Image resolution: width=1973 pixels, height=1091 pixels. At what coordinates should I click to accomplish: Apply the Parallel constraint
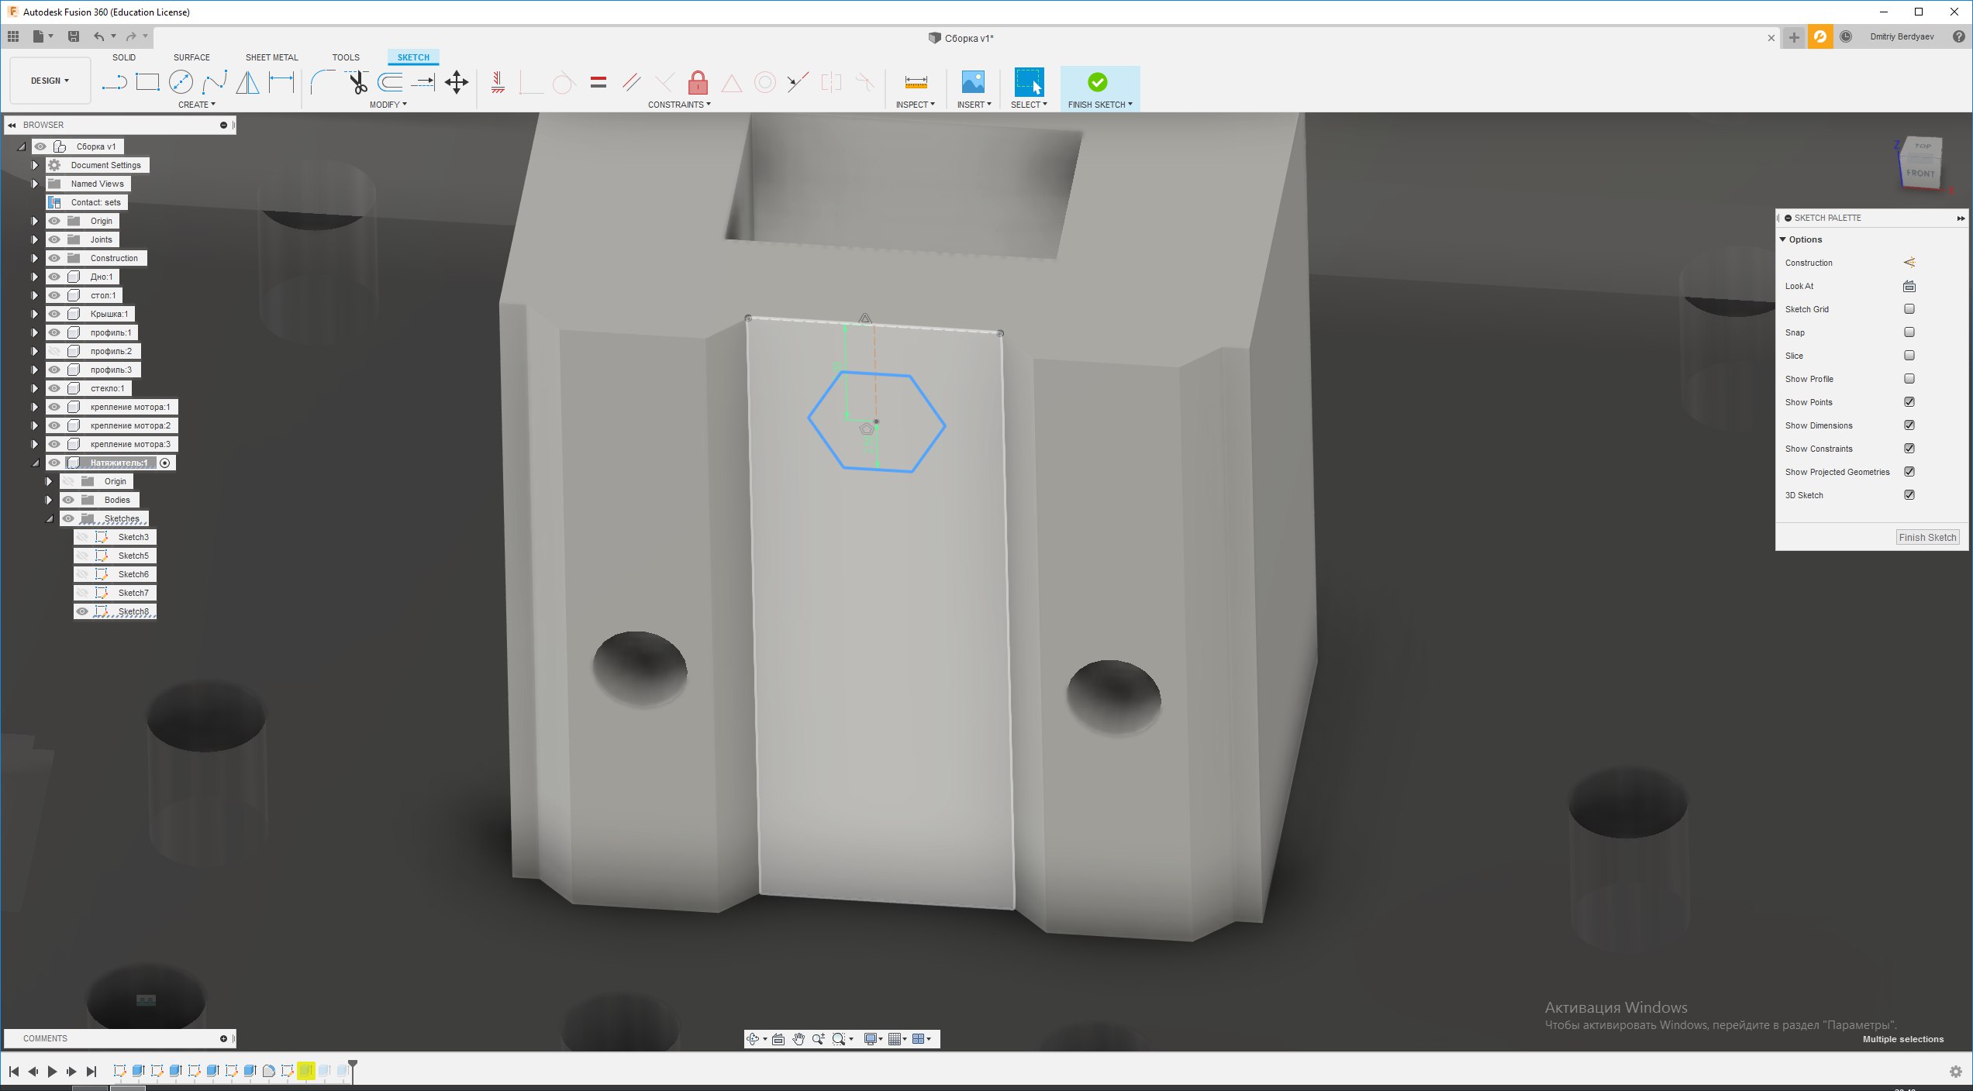tap(631, 82)
